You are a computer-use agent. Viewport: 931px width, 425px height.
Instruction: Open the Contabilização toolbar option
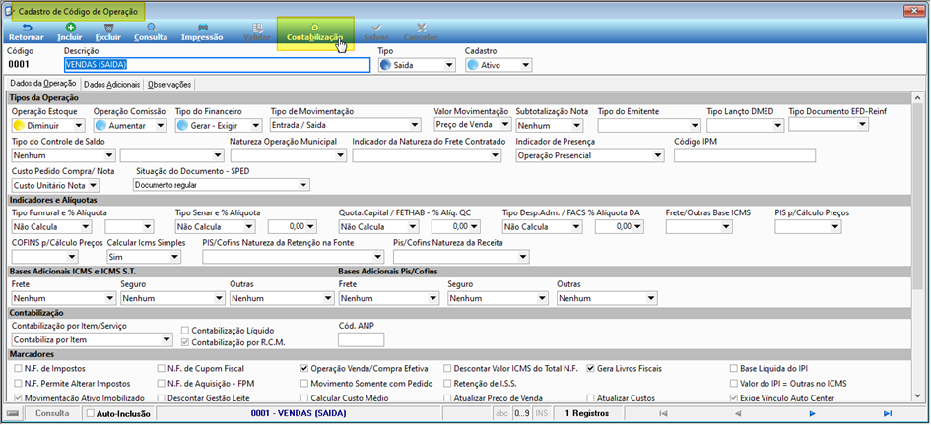(x=314, y=32)
